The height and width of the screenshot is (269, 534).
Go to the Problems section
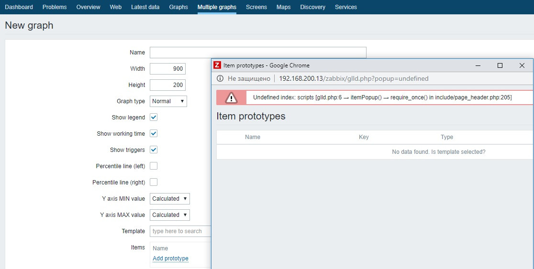(x=55, y=7)
